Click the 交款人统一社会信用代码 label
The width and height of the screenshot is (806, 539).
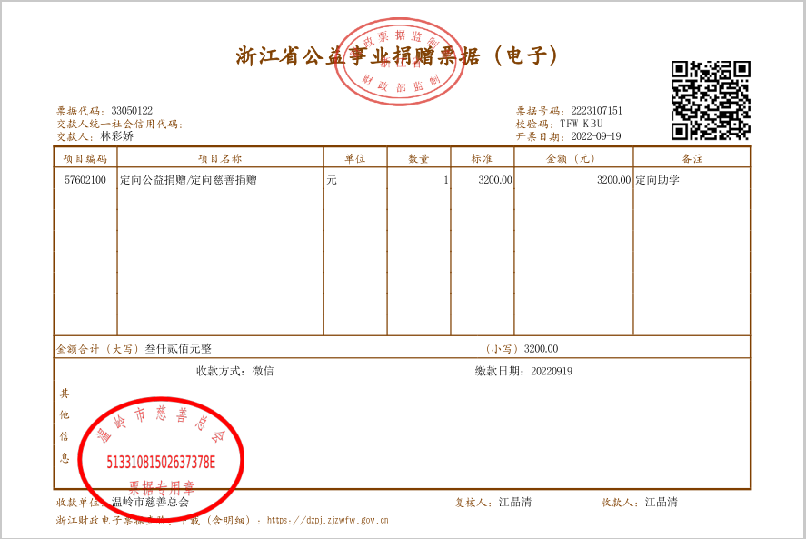pyautogui.click(x=120, y=124)
